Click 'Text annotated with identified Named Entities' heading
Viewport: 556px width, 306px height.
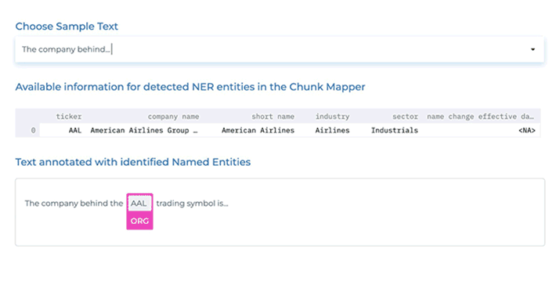pyautogui.click(x=133, y=162)
